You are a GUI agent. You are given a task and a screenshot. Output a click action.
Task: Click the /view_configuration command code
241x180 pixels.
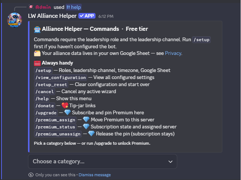pos(60,78)
